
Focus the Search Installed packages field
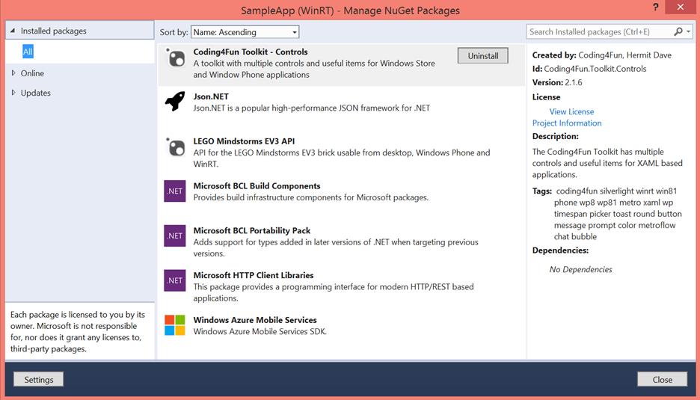pyautogui.click(x=600, y=31)
